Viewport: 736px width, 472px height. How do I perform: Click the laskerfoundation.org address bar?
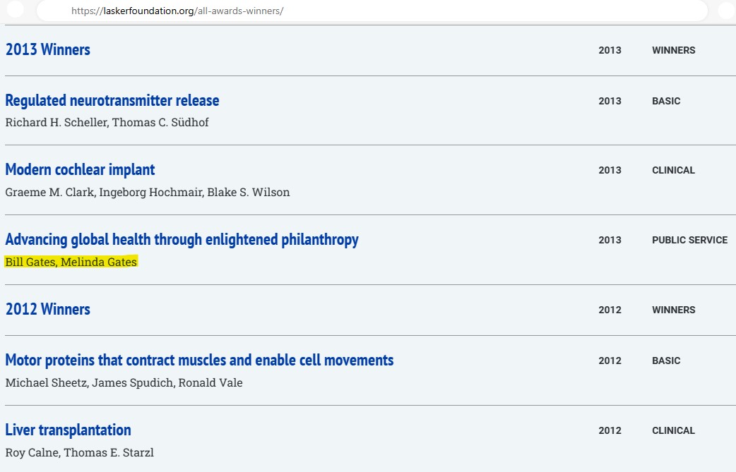[372, 11]
